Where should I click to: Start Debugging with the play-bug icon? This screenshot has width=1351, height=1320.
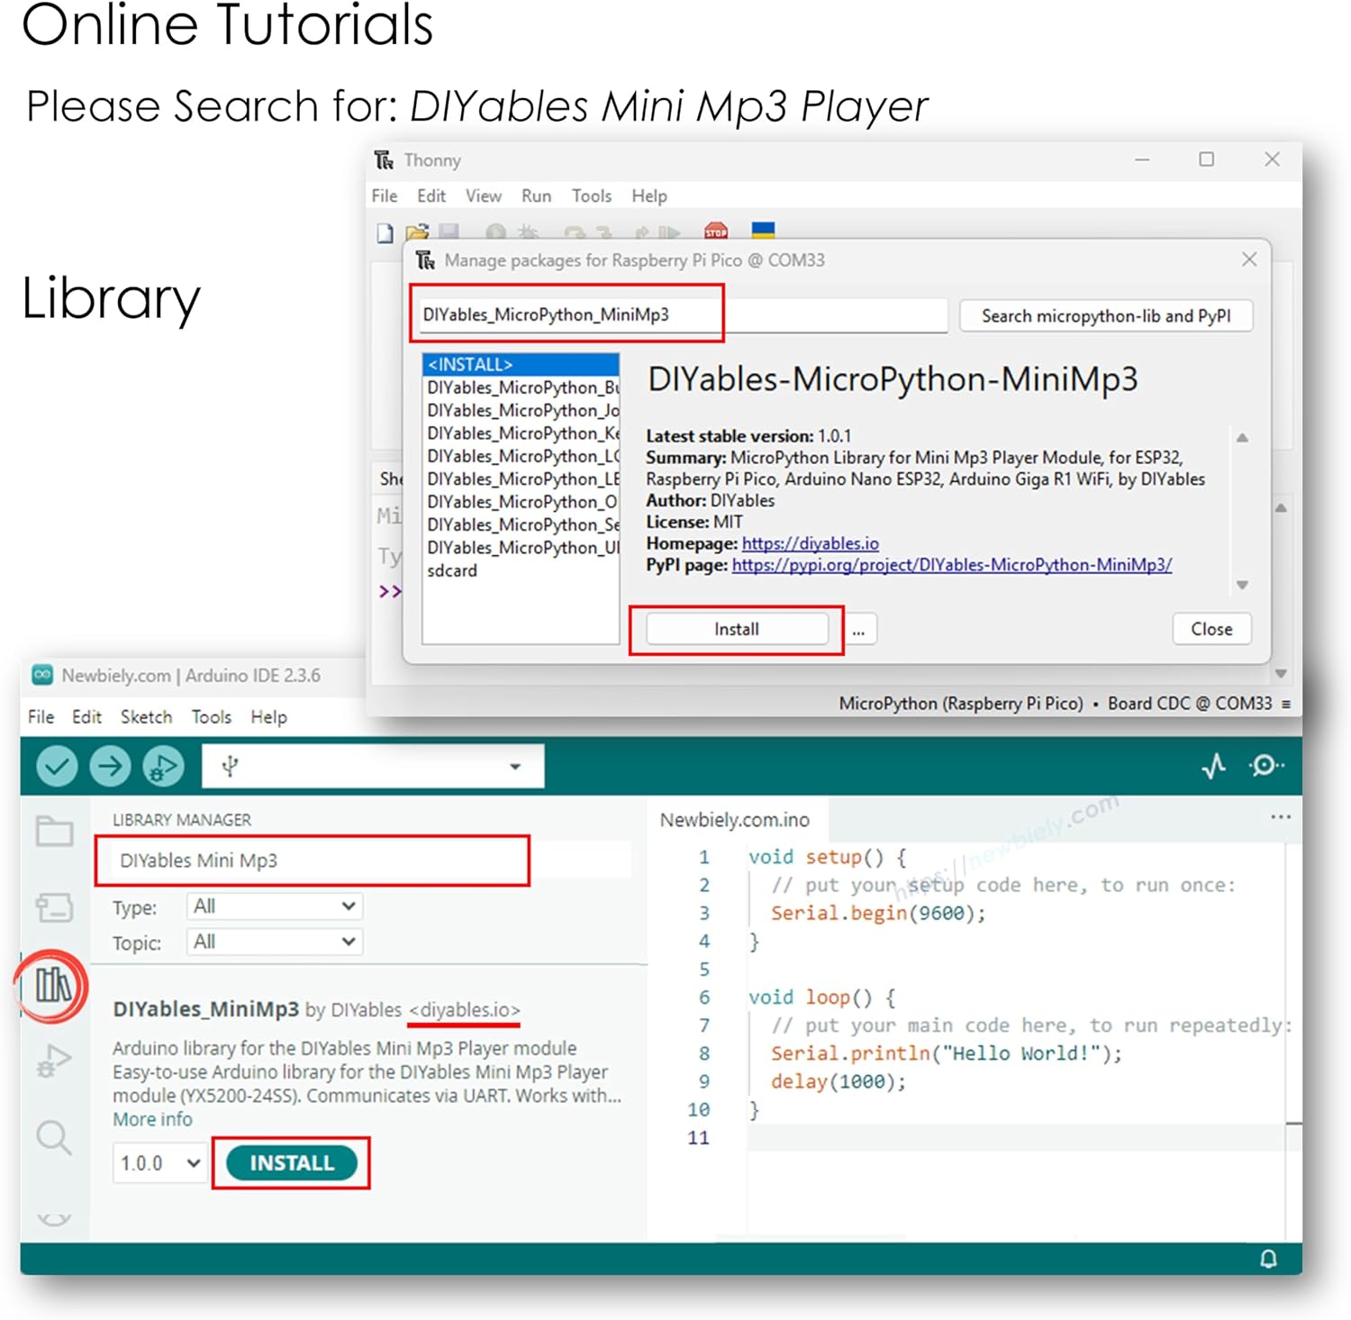163,767
